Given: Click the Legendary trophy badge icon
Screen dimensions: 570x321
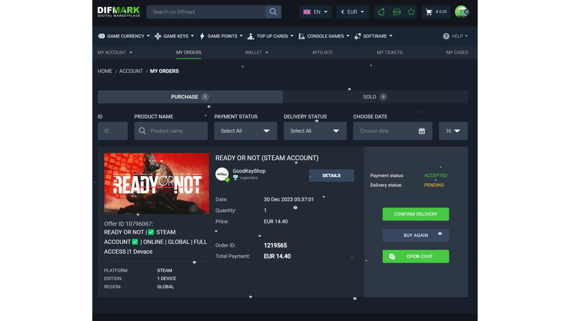Looking at the screenshot, I should [x=235, y=178].
